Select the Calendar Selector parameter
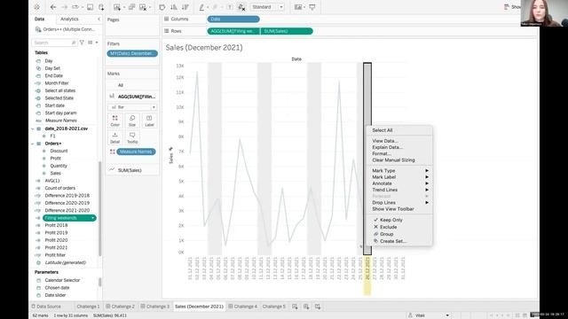The width and height of the screenshot is (568, 319). [62, 280]
